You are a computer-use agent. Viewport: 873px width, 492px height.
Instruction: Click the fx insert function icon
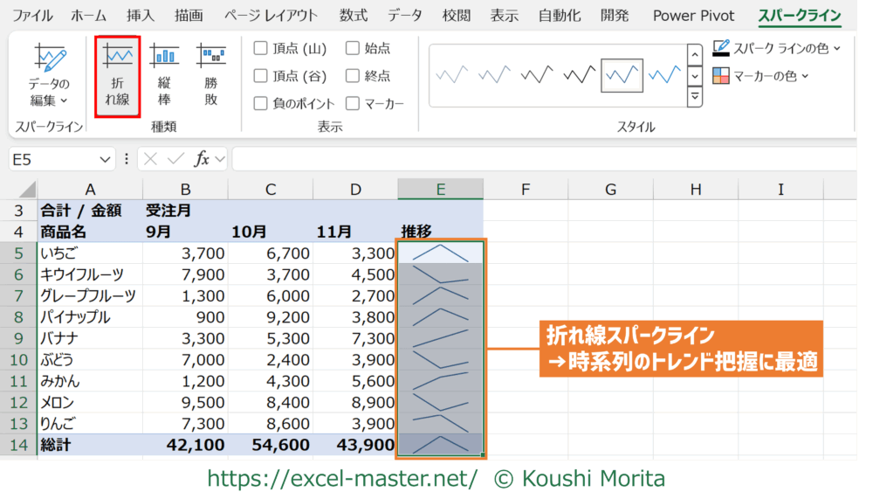click(201, 159)
